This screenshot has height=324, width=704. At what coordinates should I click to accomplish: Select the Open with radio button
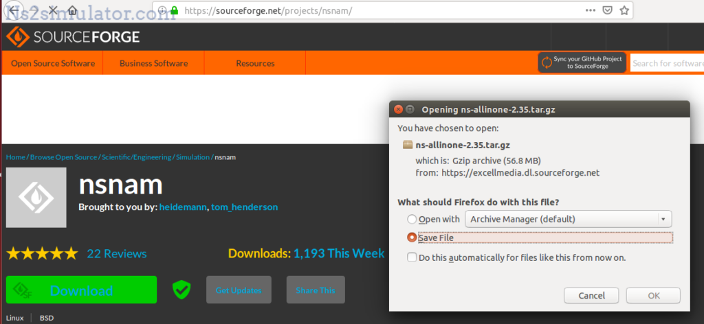coord(412,219)
